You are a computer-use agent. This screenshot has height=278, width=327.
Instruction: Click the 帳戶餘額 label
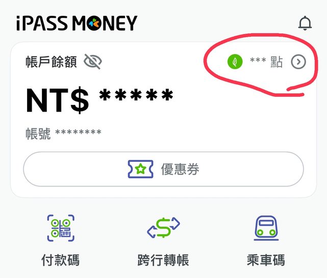[52, 62]
